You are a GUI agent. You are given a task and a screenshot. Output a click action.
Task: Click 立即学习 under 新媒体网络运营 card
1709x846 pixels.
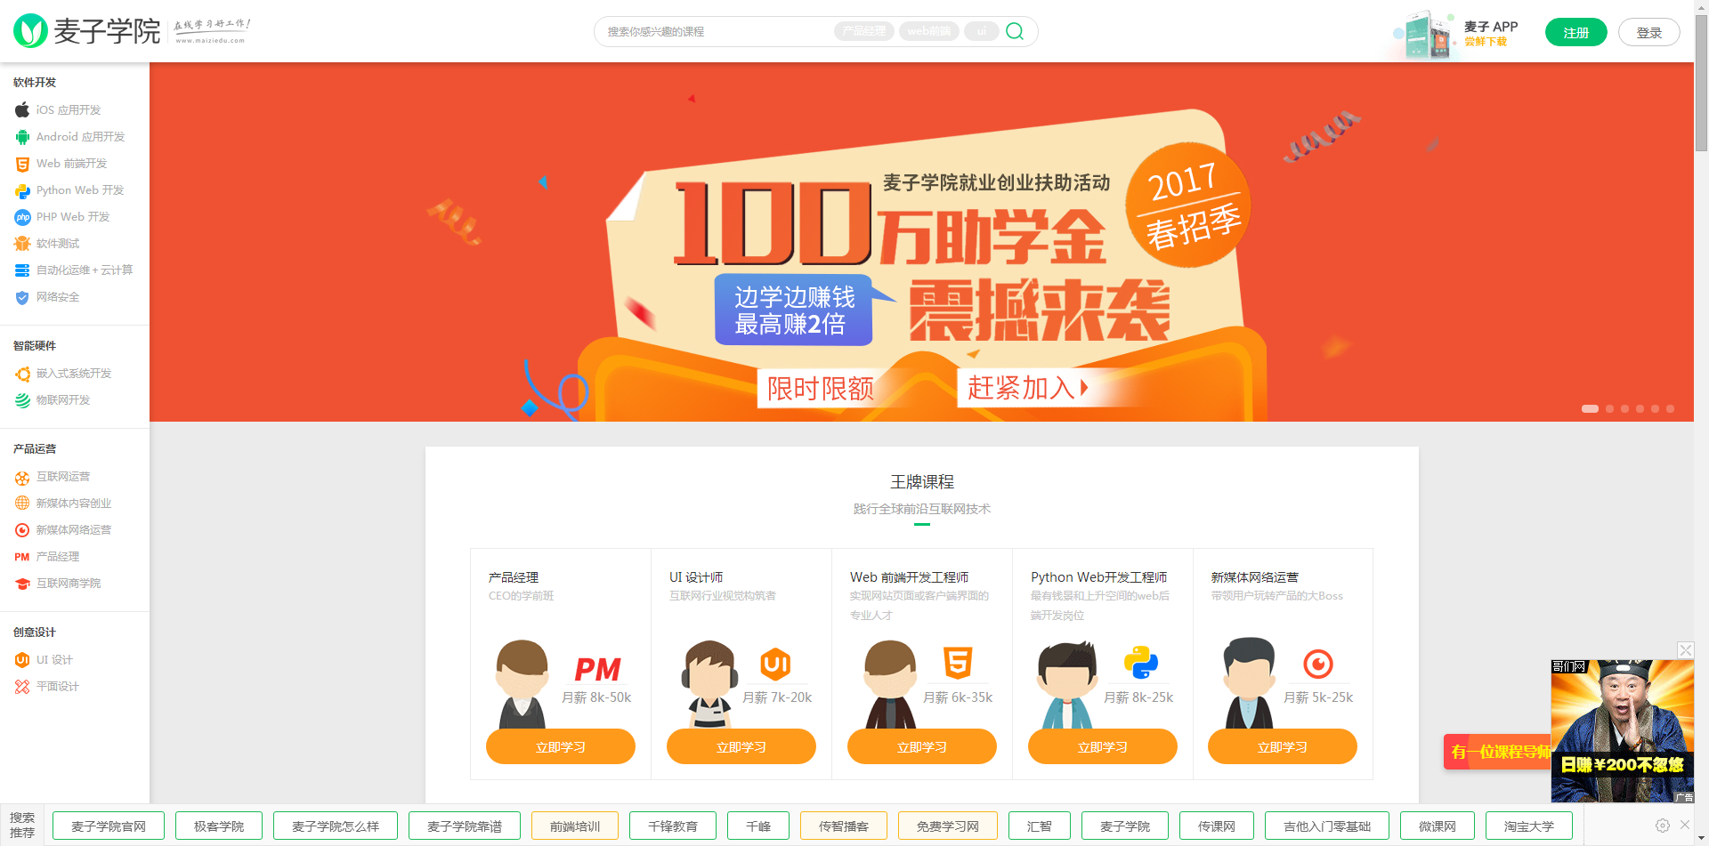point(1283,746)
